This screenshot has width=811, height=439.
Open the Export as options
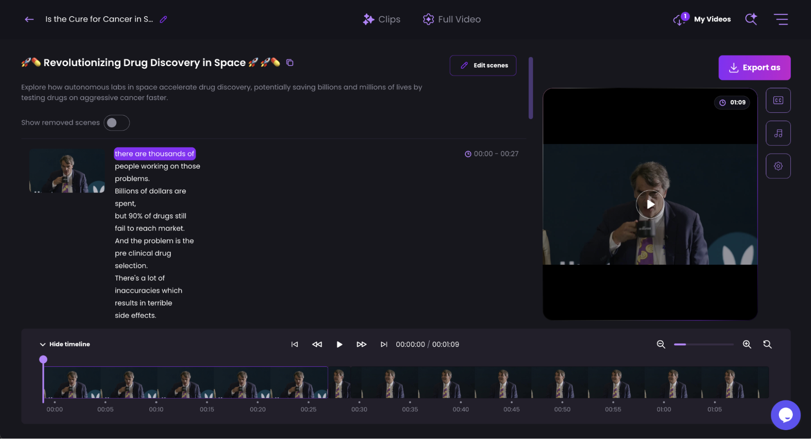pyautogui.click(x=754, y=67)
